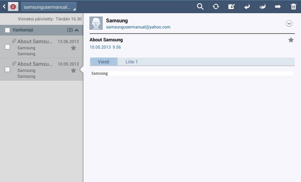Check the 10.05.2013 email checkbox

coord(7,70)
